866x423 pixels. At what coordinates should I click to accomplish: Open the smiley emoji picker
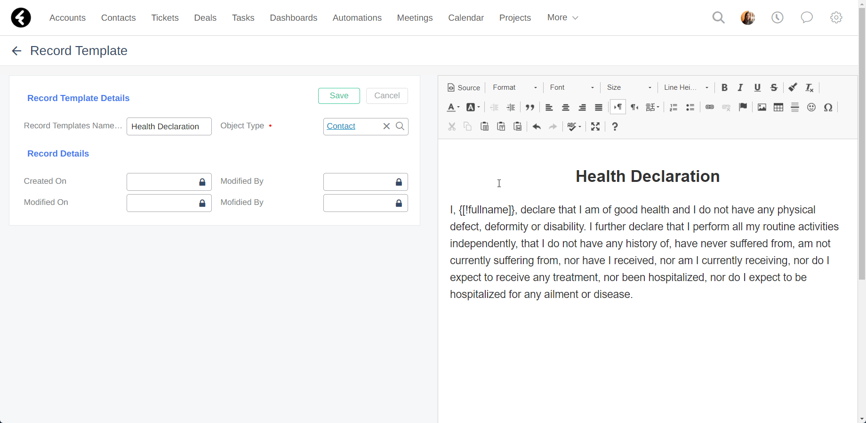coord(811,107)
